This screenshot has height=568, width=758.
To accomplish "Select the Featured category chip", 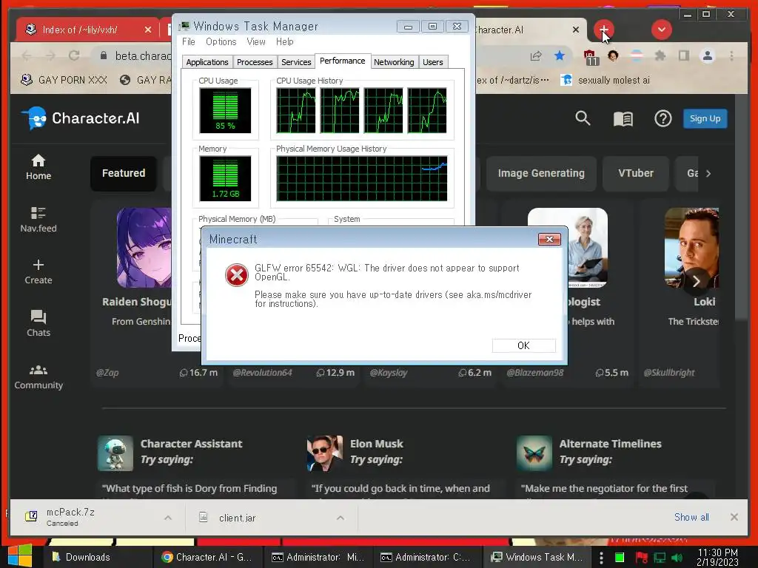I will 124,173.
